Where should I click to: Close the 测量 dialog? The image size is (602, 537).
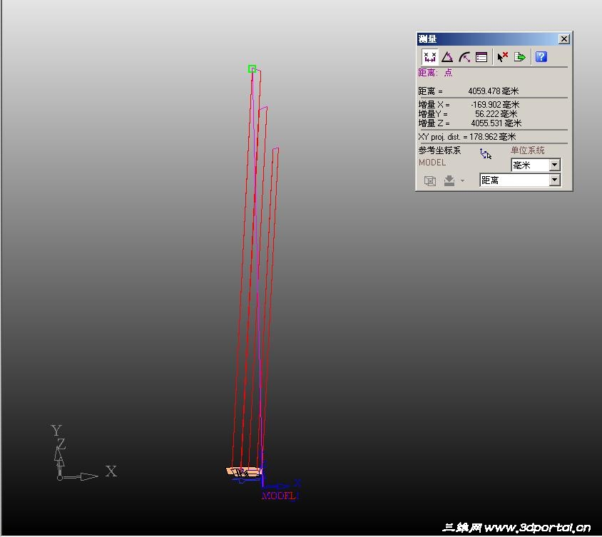point(564,39)
